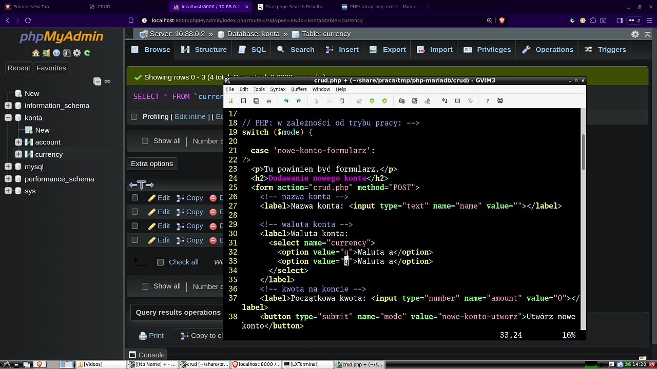The width and height of the screenshot is (657, 369).
Task: Click the phpMyAdmin log out icon
Action: pyautogui.click(x=46, y=53)
